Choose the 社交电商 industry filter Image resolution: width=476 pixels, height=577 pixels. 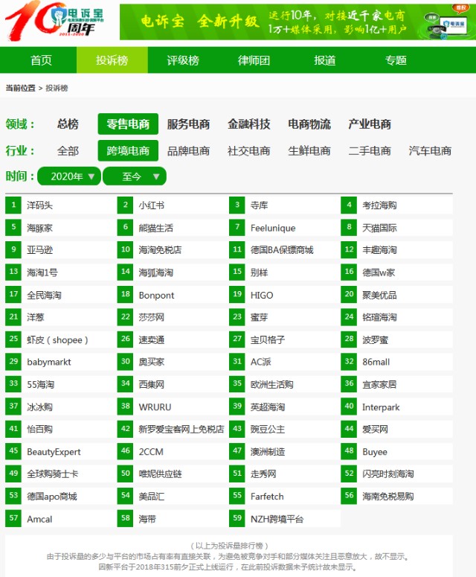coord(249,151)
